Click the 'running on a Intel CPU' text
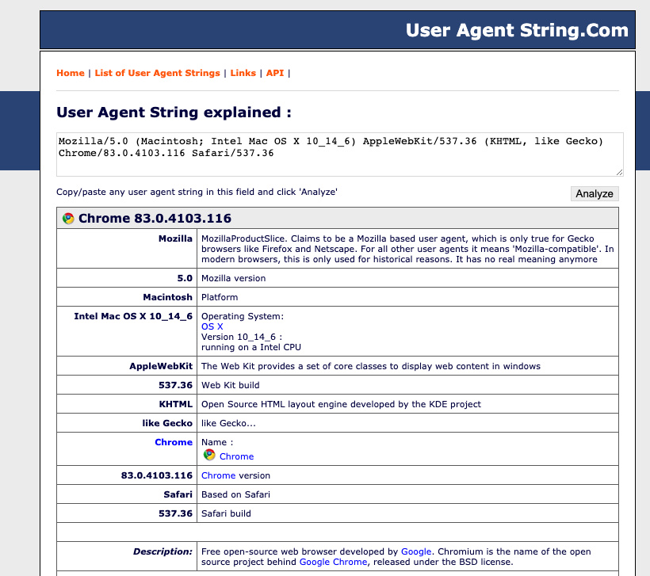This screenshot has width=650, height=576. click(x=251, y=347)
